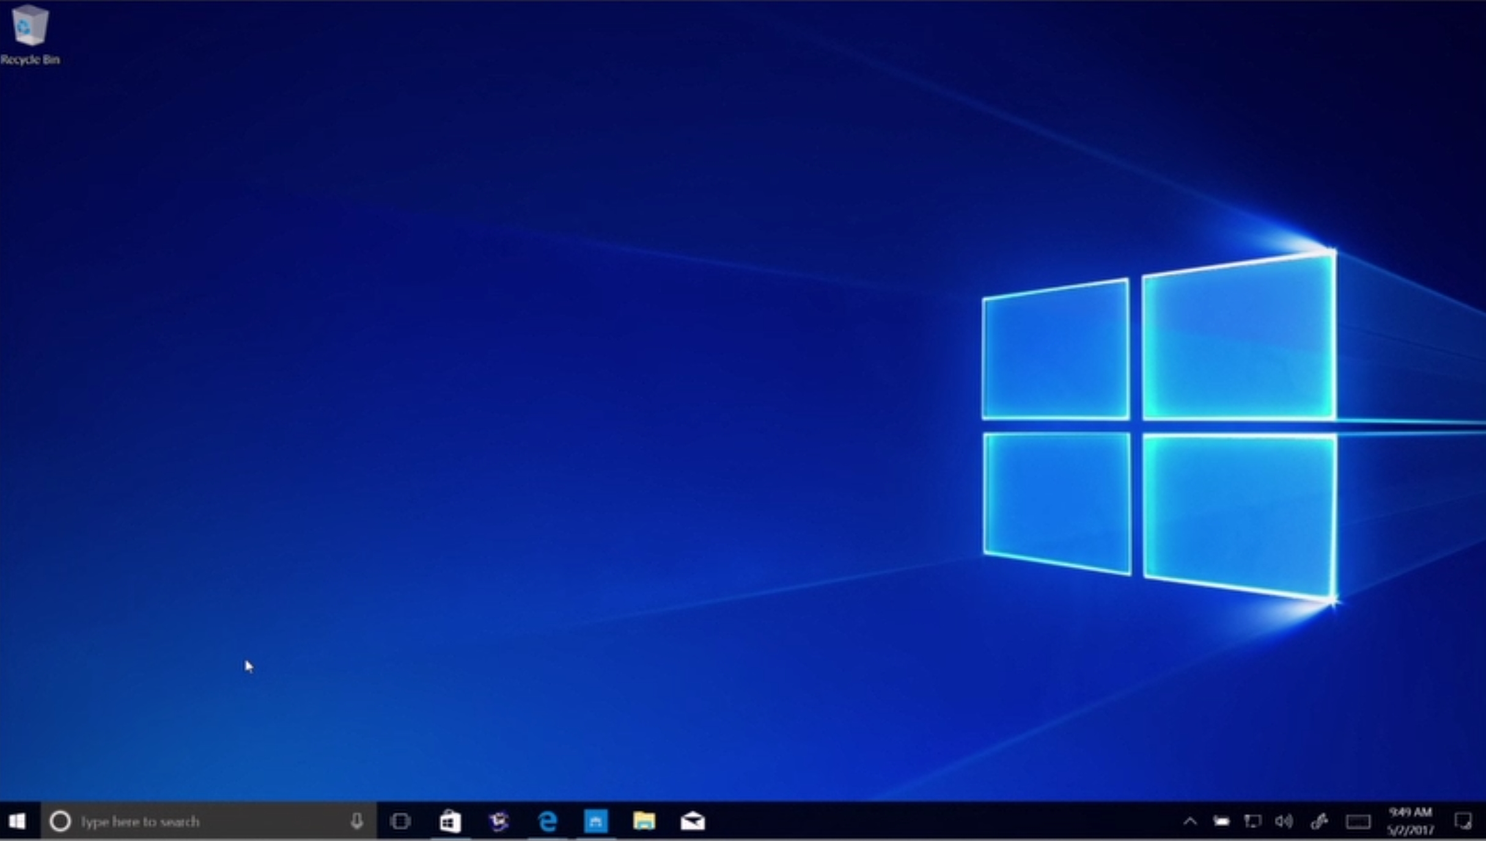Open File Explorer from the taskbar
Image resolution: width=1486 pixels, height=841 pixels.
pyautogui.click(x=644, y=821)
